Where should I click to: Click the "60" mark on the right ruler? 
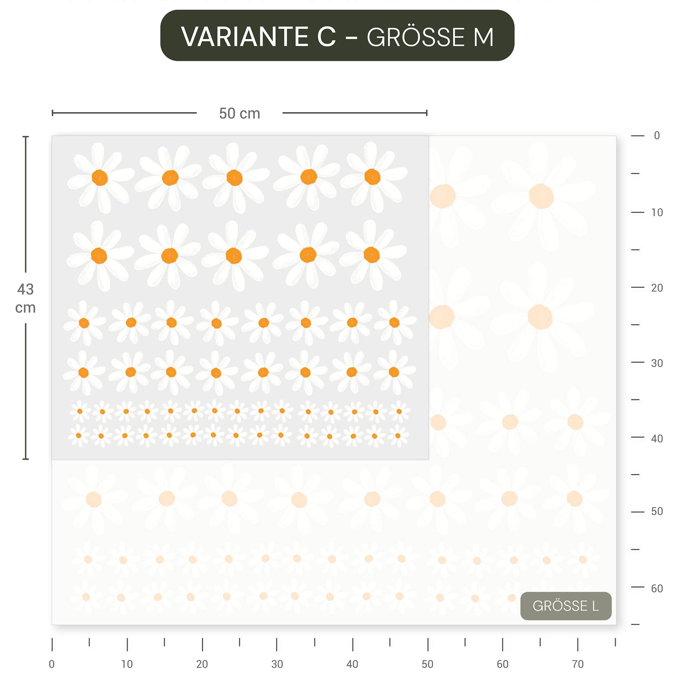click(657, 588)
